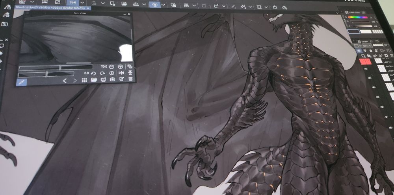The width and height of the screenshot is (394, 195).
Task: Click the new layer folder icon in Layer panel
Action: [x=369, y=56]
